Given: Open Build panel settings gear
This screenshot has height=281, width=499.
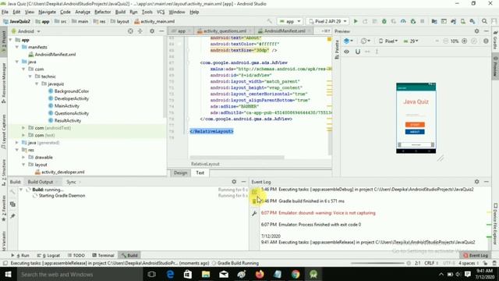Looking at the screenshot, I should [234, 182].
